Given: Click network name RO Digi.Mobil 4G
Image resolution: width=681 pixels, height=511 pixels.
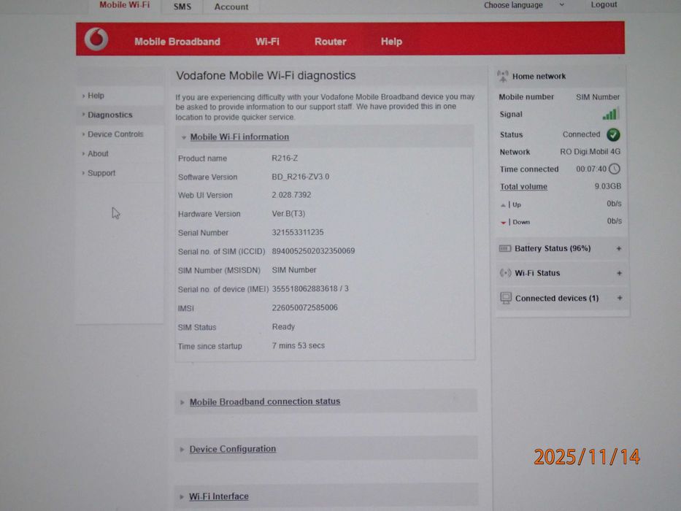Looking at the screenshot, I should pos(590,152).
